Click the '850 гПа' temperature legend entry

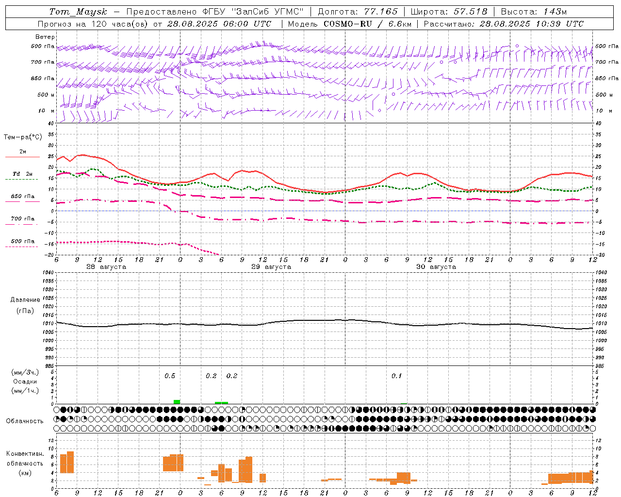[x=22, y=197]
